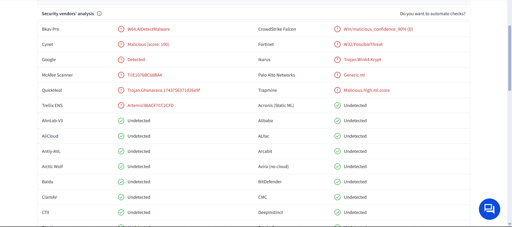Click the green check icon for CMC
This screenshot has height=227, width=512.
coord(338,197)
